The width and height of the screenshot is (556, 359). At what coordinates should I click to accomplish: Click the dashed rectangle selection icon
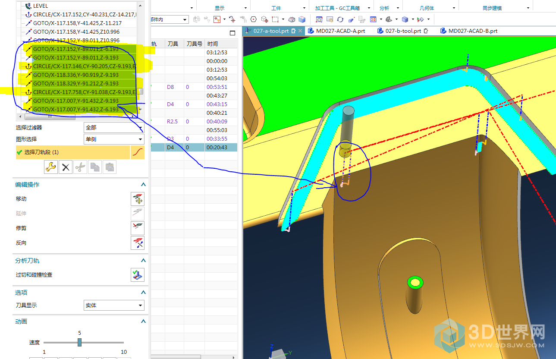275,19
